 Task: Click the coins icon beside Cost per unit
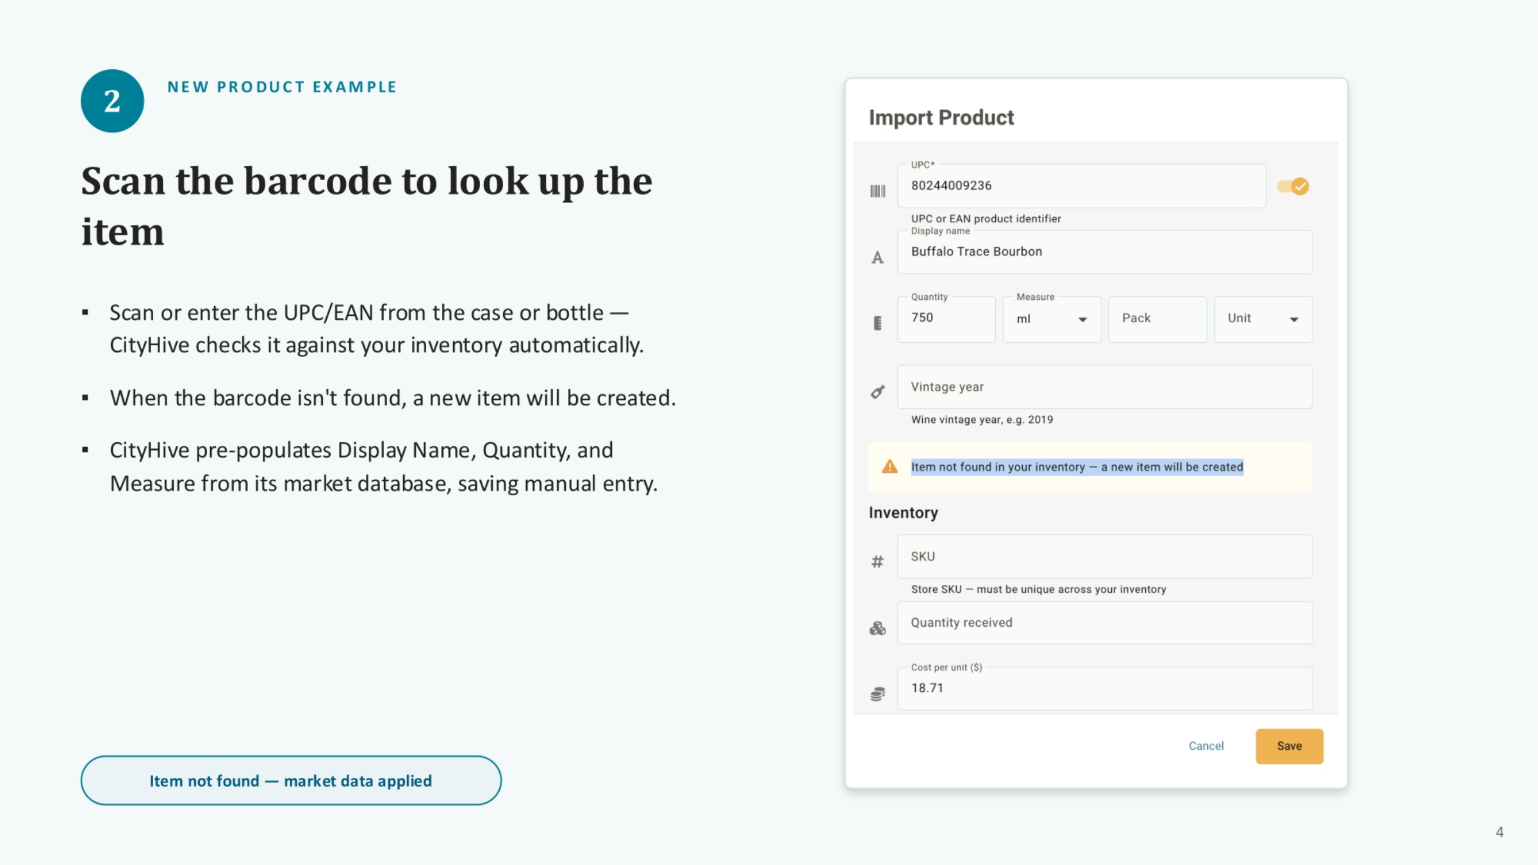[877, 694]
